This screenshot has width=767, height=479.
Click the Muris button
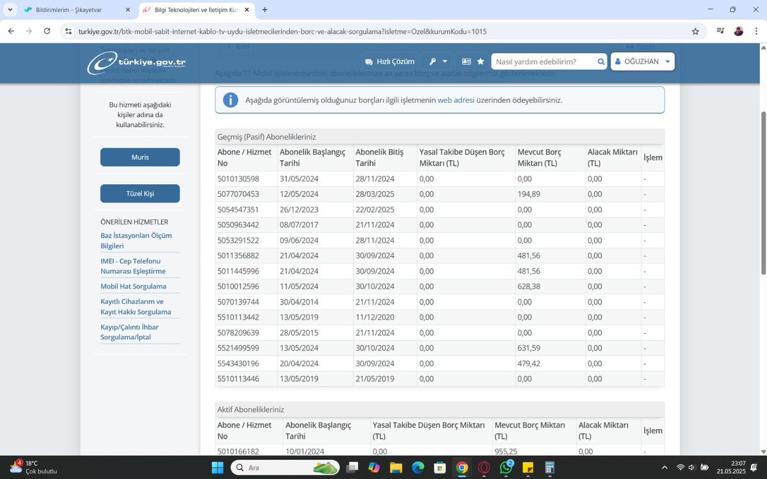(x=140, y=157)
